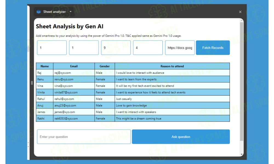Focus the Enter your question field
The width and height of the screenshot is (274, 164).
pos(84,137)
